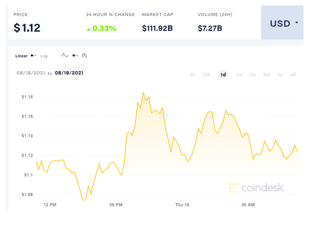Select the 3m range option

(x=267, y=75)
